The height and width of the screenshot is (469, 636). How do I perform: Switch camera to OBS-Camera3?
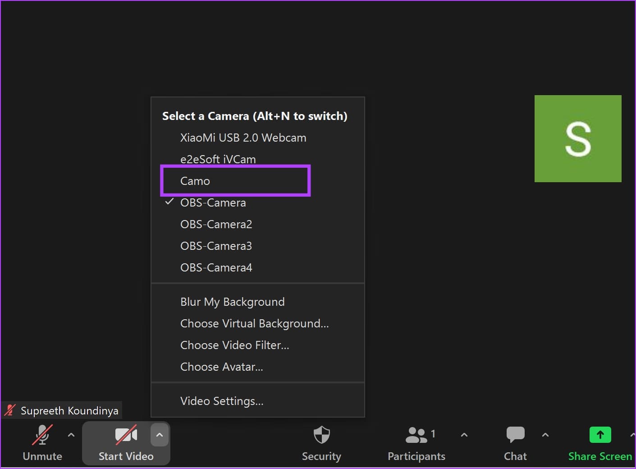coord(258,246)
